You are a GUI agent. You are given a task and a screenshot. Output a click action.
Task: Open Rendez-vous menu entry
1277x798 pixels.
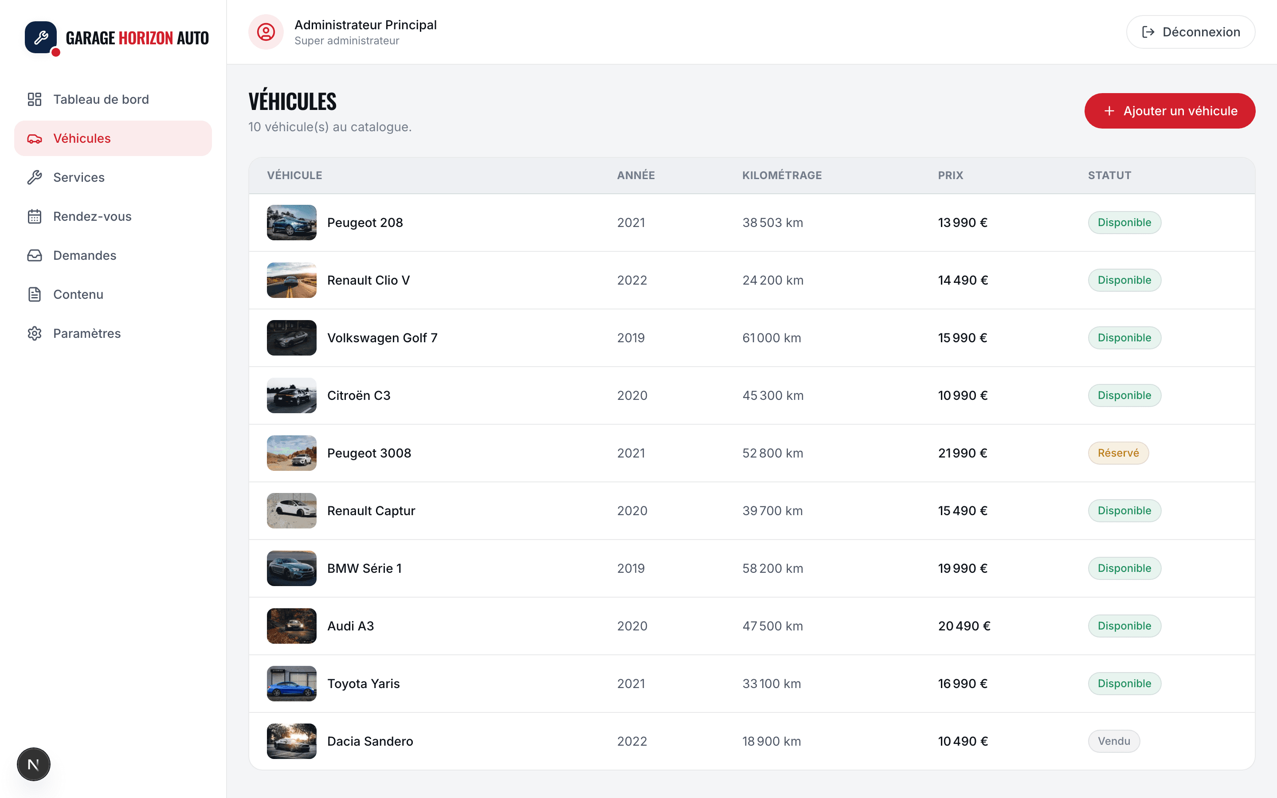pyautogui.click(x=113, y=216)
